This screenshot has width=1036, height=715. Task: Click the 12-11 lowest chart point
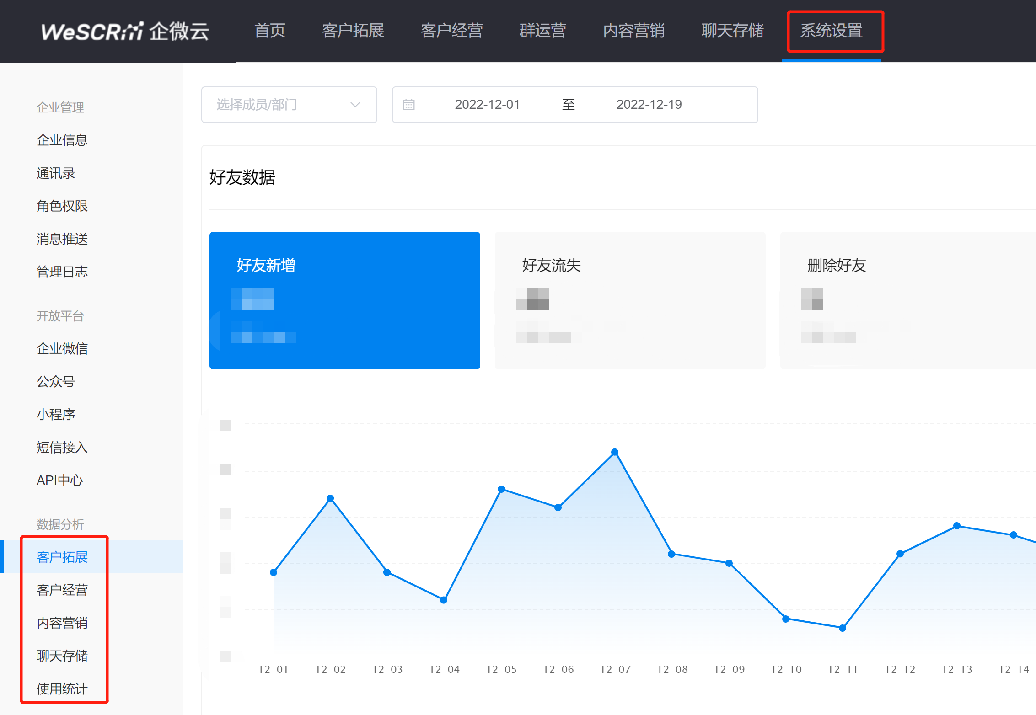coord(843,628)
